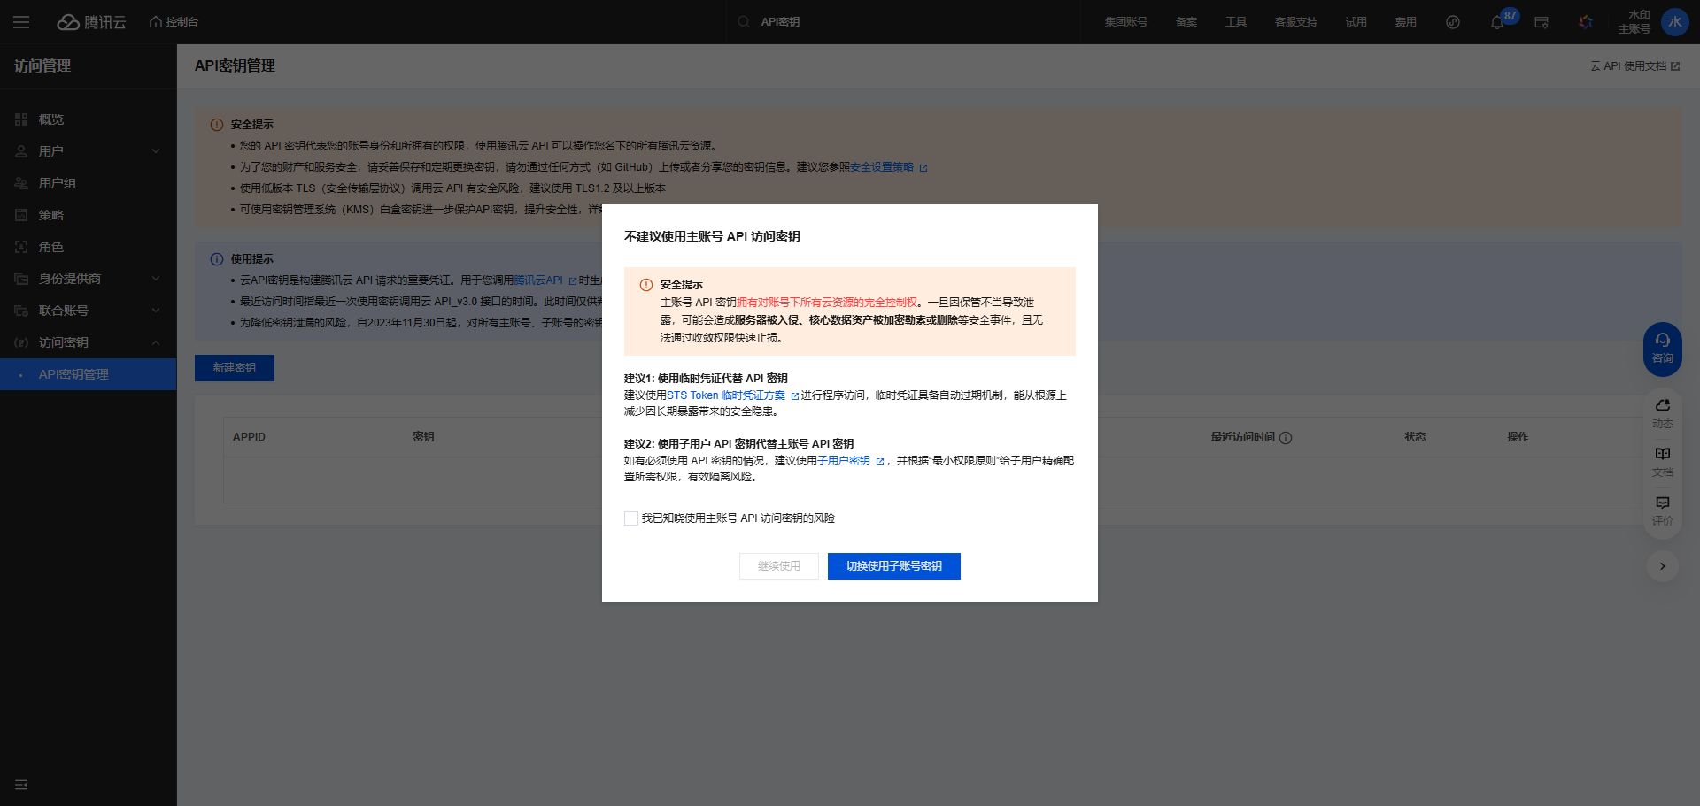
Task: Open documentation via the 文档 icon
Action: (x=1662, y=462)
